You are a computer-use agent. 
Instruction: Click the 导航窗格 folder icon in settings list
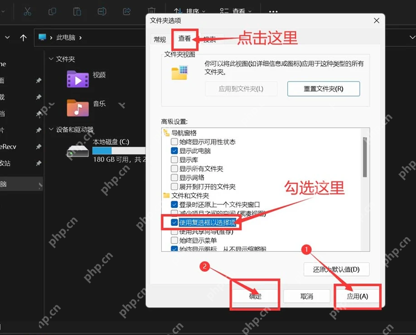(x=166, y=133)
